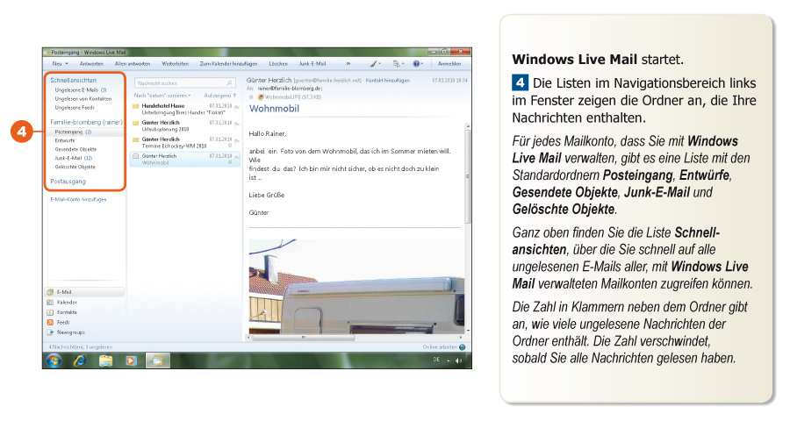The width and height of the screenshot is (790, 421).
Task: Launch Internet Explorer from the taskbar
Action: click(x=80, y=360)
